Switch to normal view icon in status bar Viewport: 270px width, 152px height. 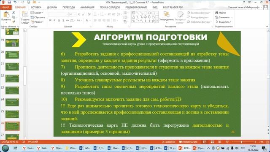[205, 142]
